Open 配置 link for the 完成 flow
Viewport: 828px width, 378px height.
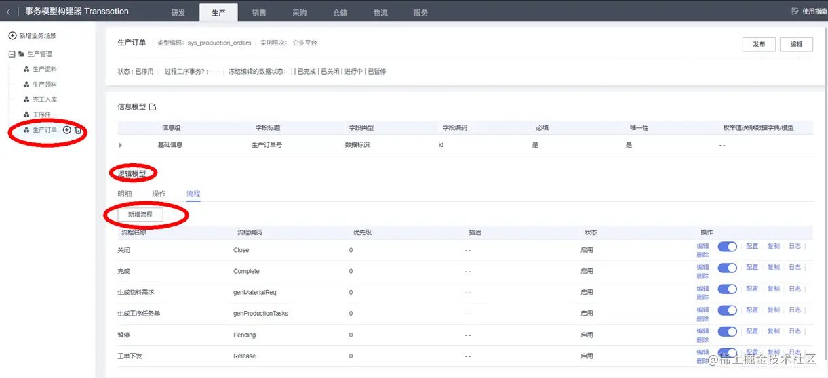pos(752,268)
